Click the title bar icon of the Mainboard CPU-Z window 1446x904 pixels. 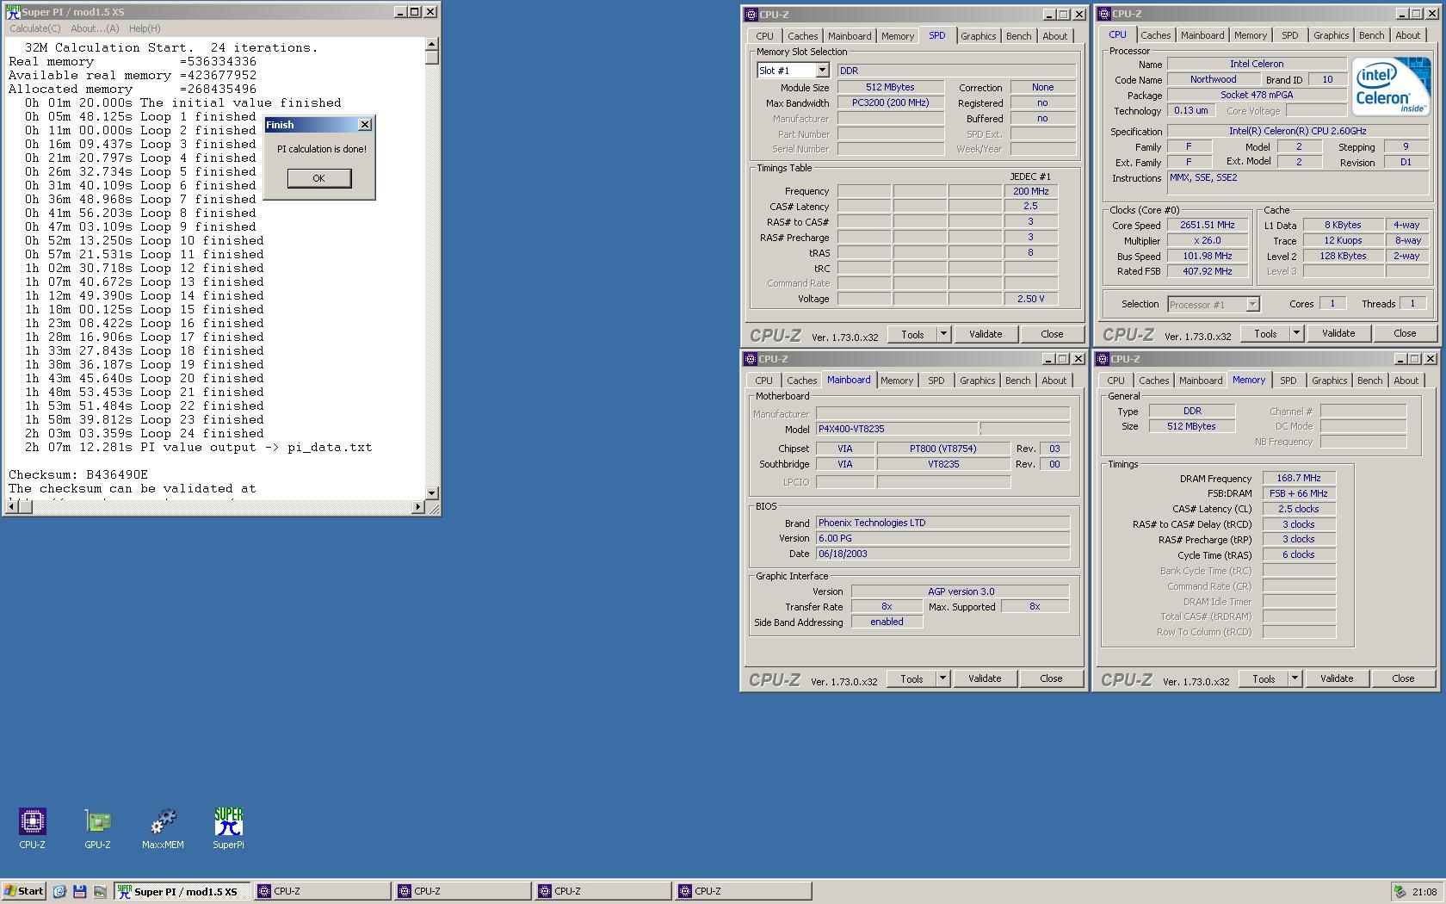tap(751, 359)
